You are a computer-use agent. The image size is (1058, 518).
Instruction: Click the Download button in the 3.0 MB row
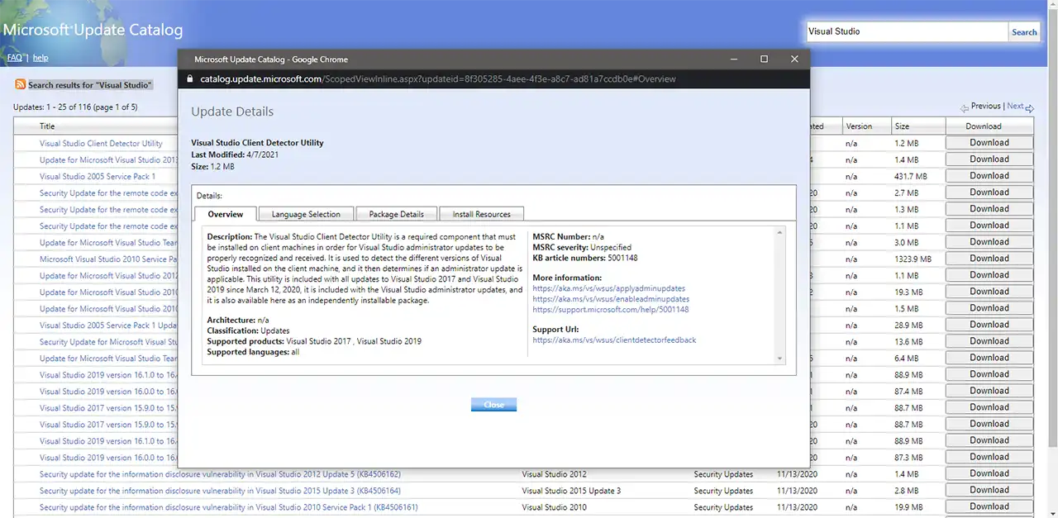point(989,242)
